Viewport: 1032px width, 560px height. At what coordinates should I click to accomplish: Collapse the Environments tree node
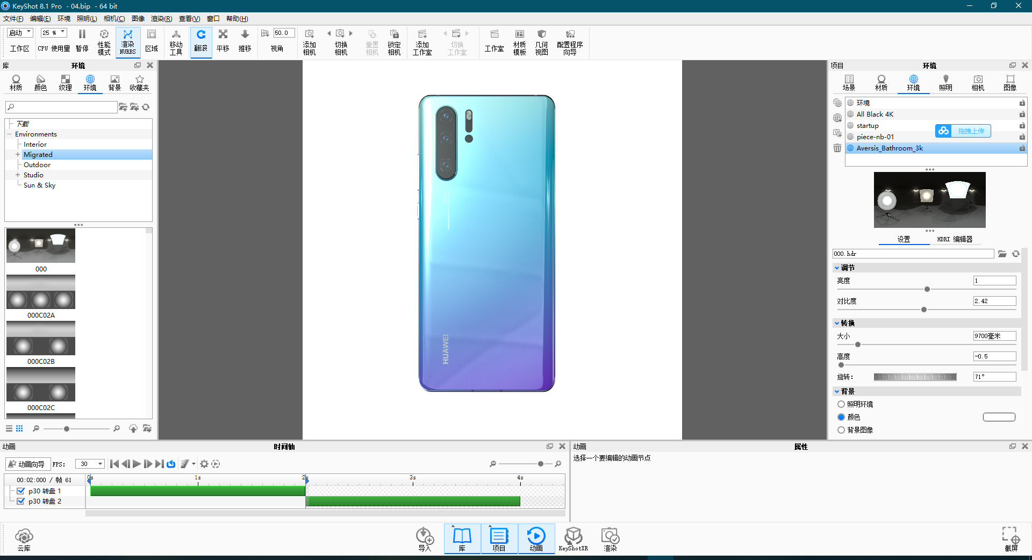tap(10, 134)
